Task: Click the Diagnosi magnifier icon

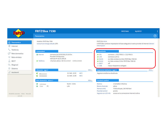Action: point(9,65)
